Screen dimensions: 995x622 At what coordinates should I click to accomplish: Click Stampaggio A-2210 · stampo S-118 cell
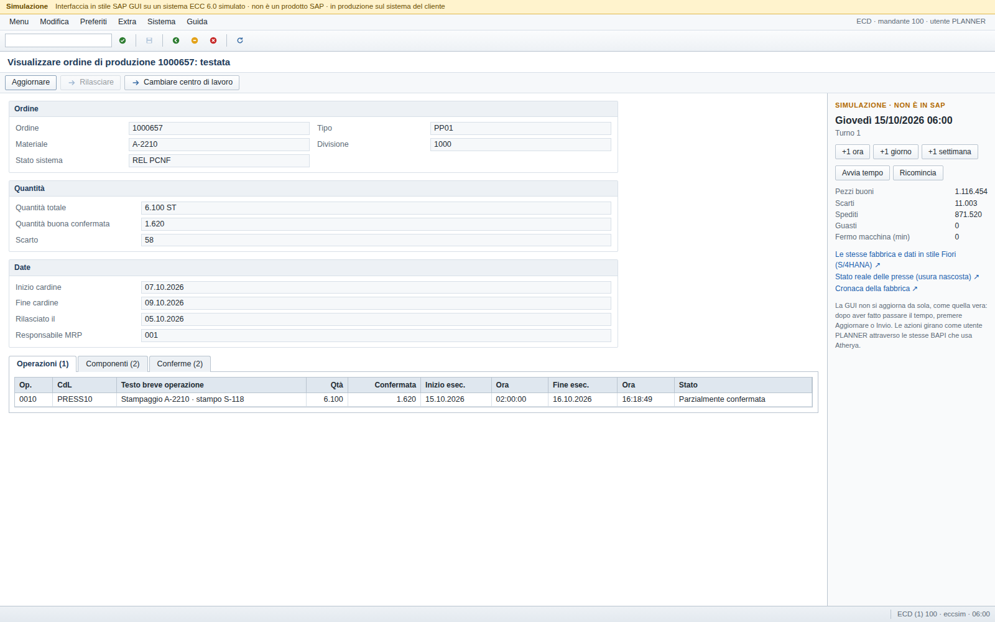click(x=211, y=399)
